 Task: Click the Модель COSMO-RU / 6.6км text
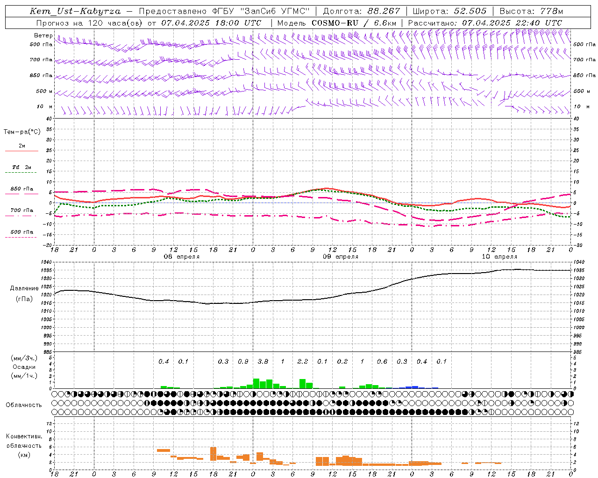[336, 23]
